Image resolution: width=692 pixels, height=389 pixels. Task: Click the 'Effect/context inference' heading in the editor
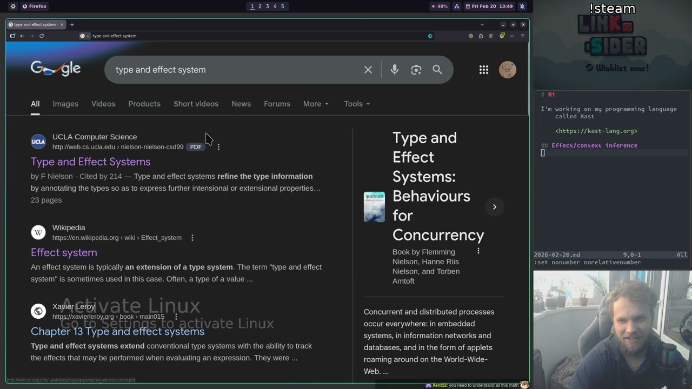coord(594,145)
